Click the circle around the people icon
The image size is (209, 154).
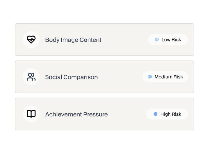click(31, 77)
